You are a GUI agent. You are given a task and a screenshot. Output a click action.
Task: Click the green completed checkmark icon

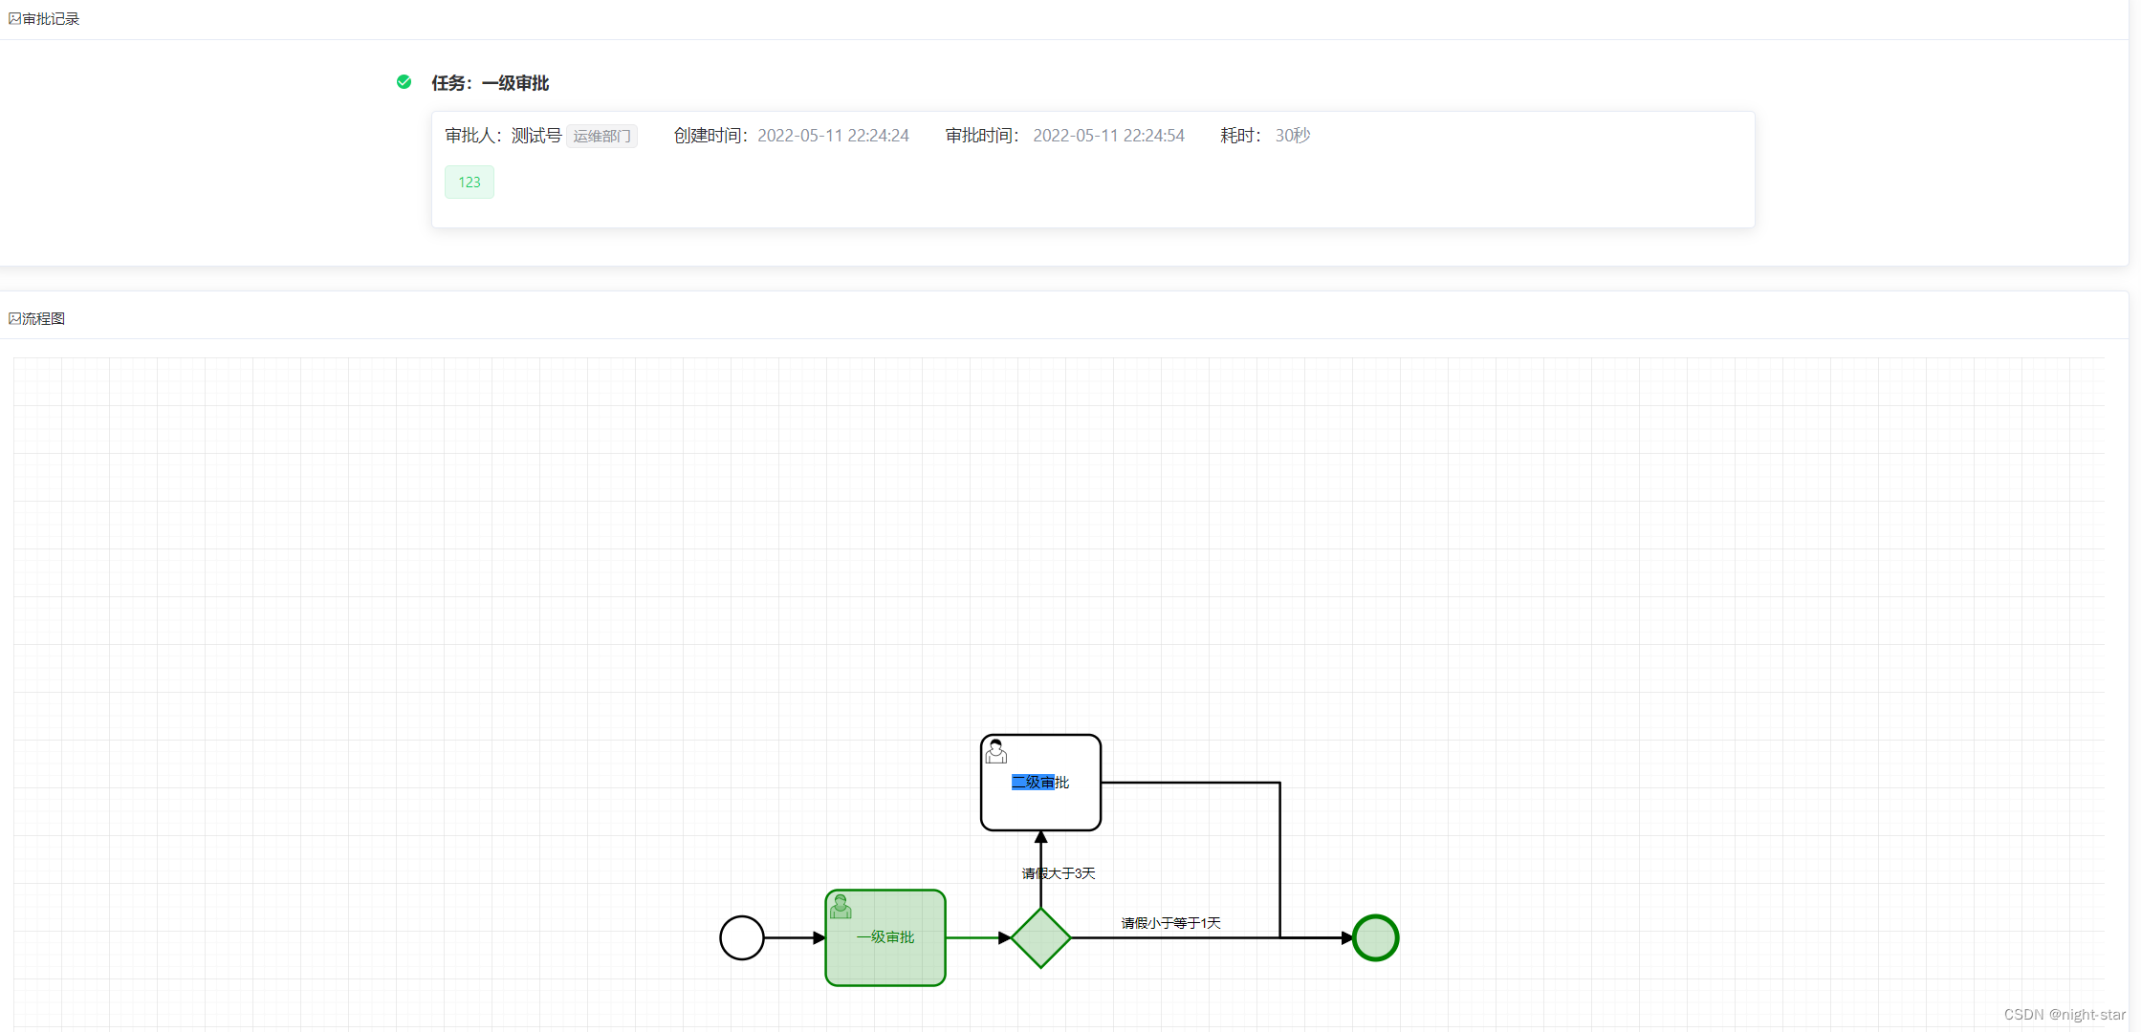point(404,82)
